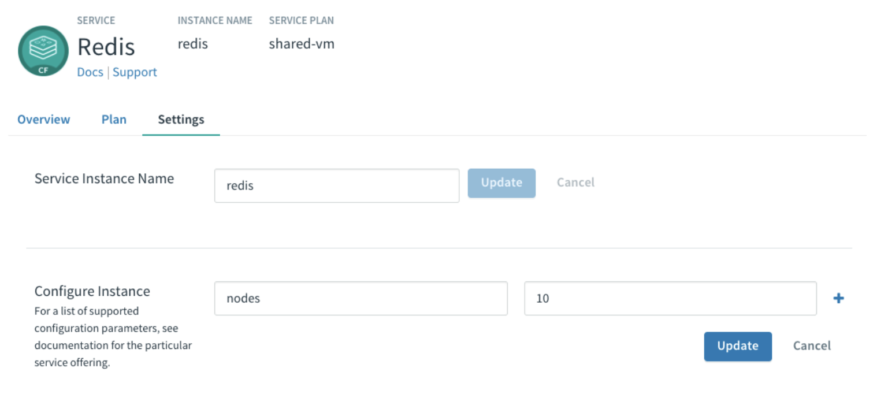Click the redis instance name in the header

click(x=192, y=43)
